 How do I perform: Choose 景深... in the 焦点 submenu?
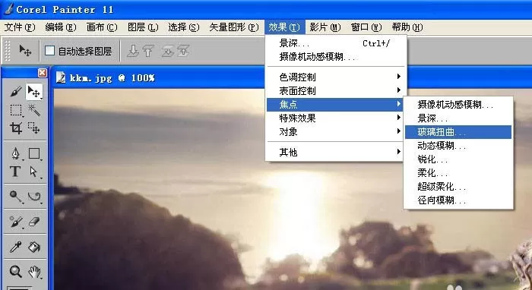(x=458, y=118)
